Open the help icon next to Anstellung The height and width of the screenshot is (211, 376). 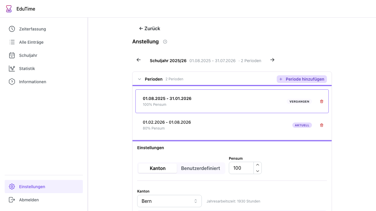(x=165, y=42)
